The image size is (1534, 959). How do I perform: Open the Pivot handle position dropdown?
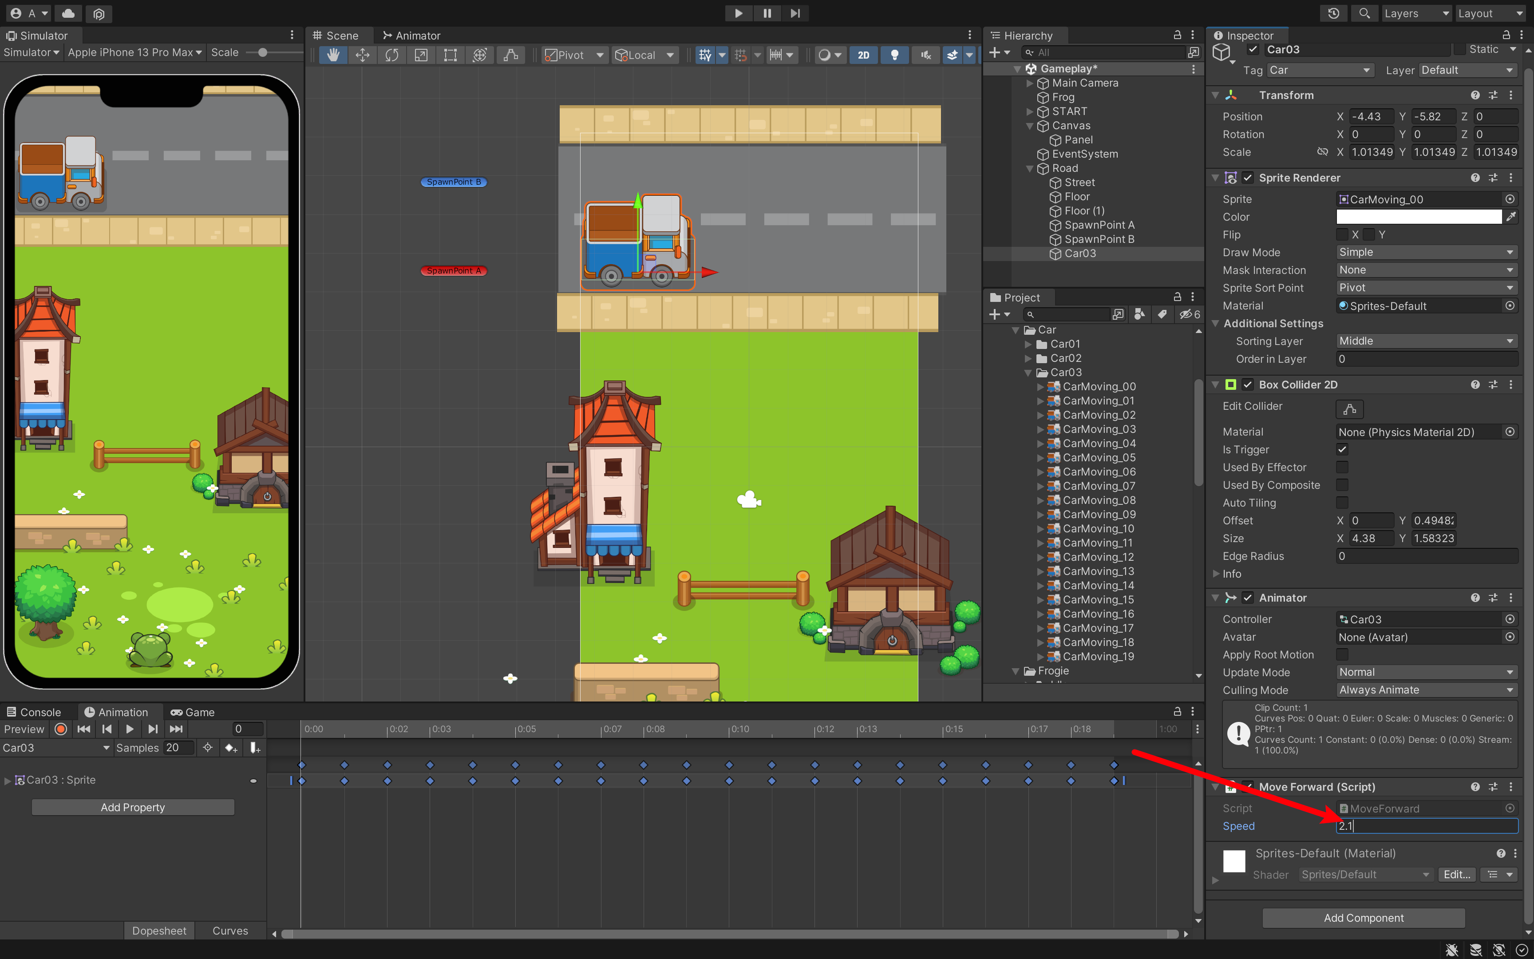coord(575,55)
